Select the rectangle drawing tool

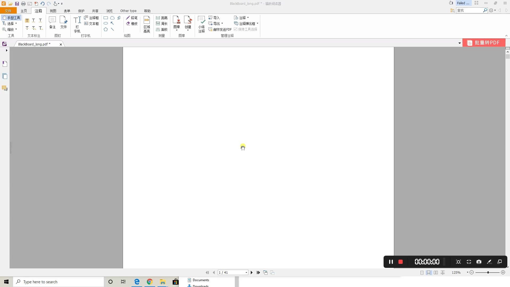tap(106, 18)
